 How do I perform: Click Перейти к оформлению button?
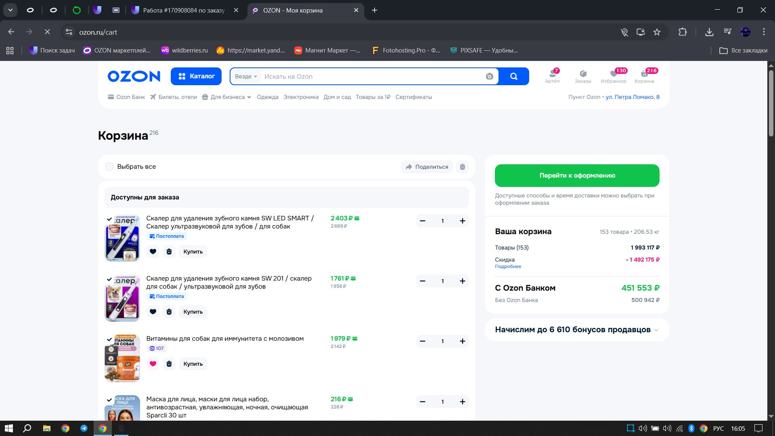pyautogui.click(x=577, y=176)
